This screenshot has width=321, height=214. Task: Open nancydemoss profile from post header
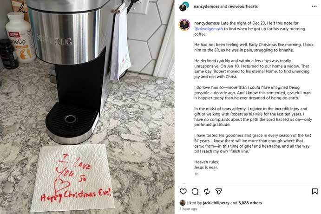click(206, 6)
